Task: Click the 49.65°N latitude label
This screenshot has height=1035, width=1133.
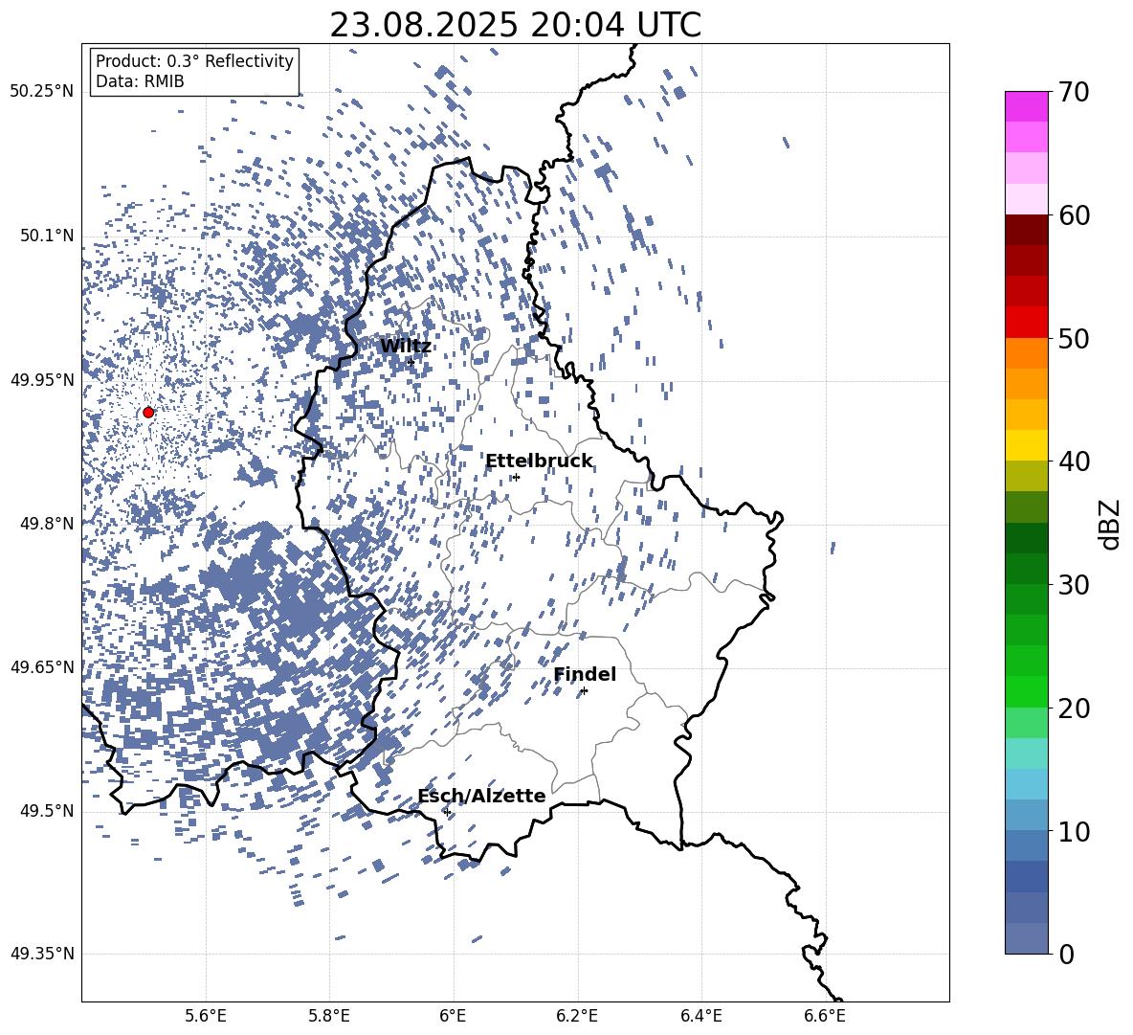Action: coord(42,666)
